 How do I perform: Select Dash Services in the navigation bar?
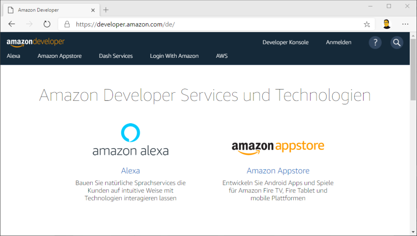pyautogui.click(x=116, y=56)
